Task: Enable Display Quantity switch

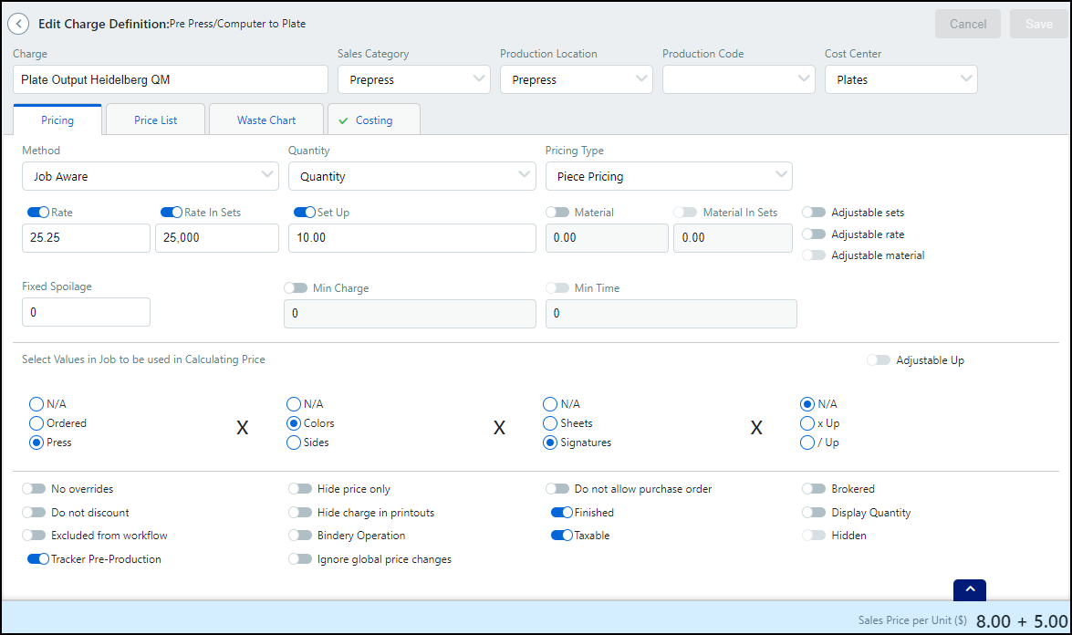Action: coord(814,513)
